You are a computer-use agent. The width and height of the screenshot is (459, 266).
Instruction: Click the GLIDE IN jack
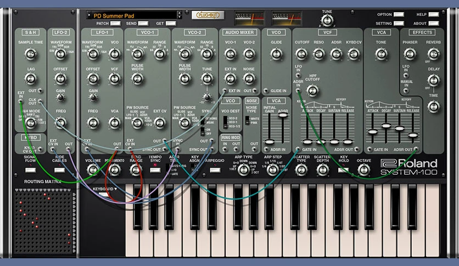pyautogui.click(x=266, y=91)
